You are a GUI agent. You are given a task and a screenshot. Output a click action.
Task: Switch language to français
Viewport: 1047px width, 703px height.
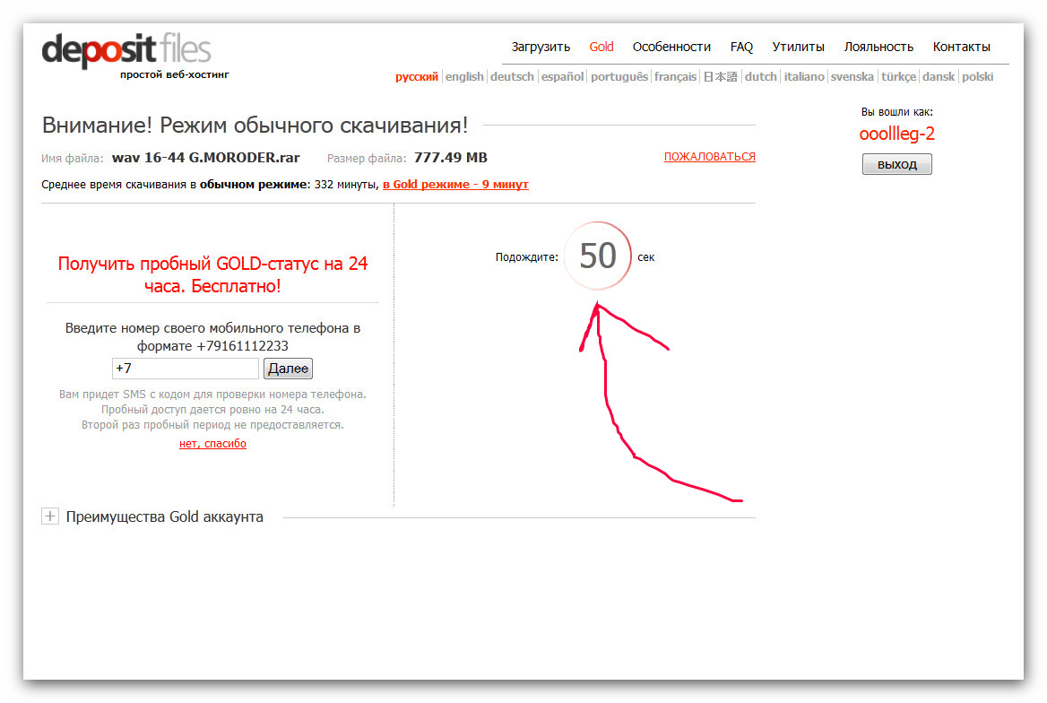(x=675, y=77)
